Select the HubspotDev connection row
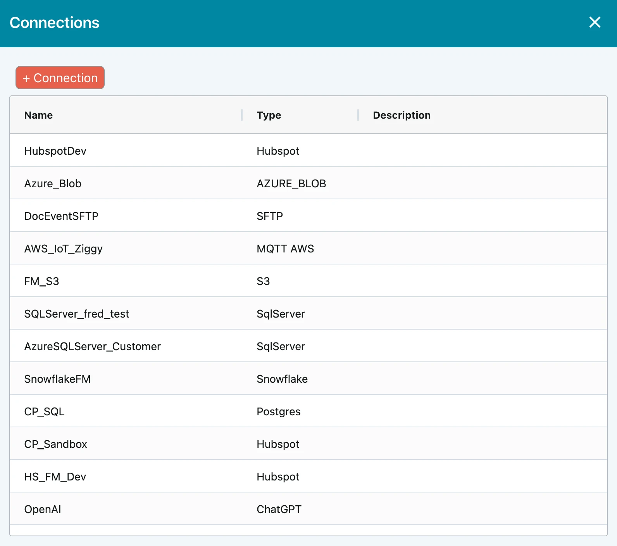 pyautogui.click(x=55, y=151)
